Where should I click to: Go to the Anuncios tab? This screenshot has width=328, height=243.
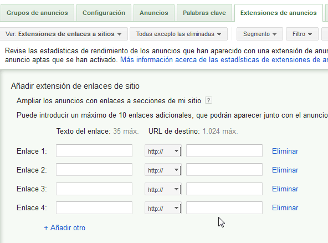(154, 13)
